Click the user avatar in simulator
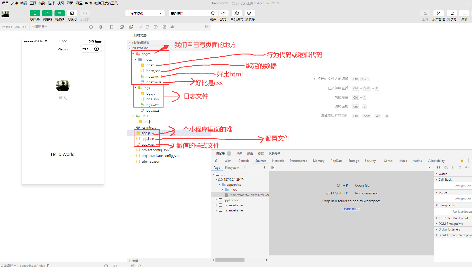The width and height of the screenshot is (472, 267). tap(63, 86)
